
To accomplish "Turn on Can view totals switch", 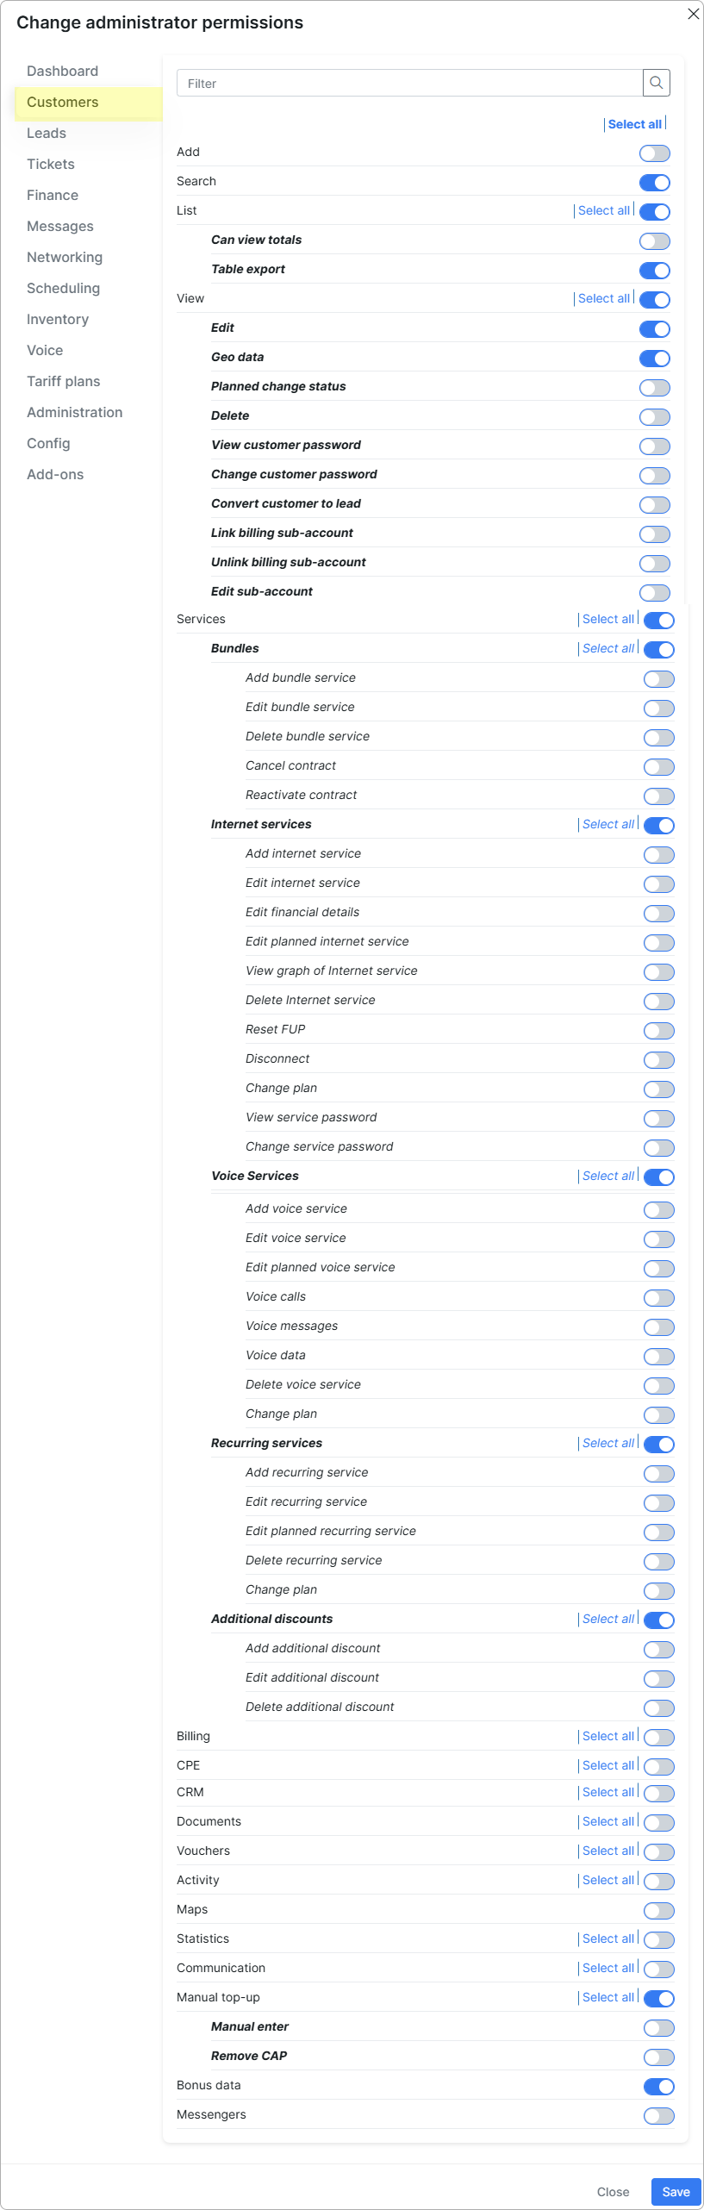I will (x=655, y=241).
